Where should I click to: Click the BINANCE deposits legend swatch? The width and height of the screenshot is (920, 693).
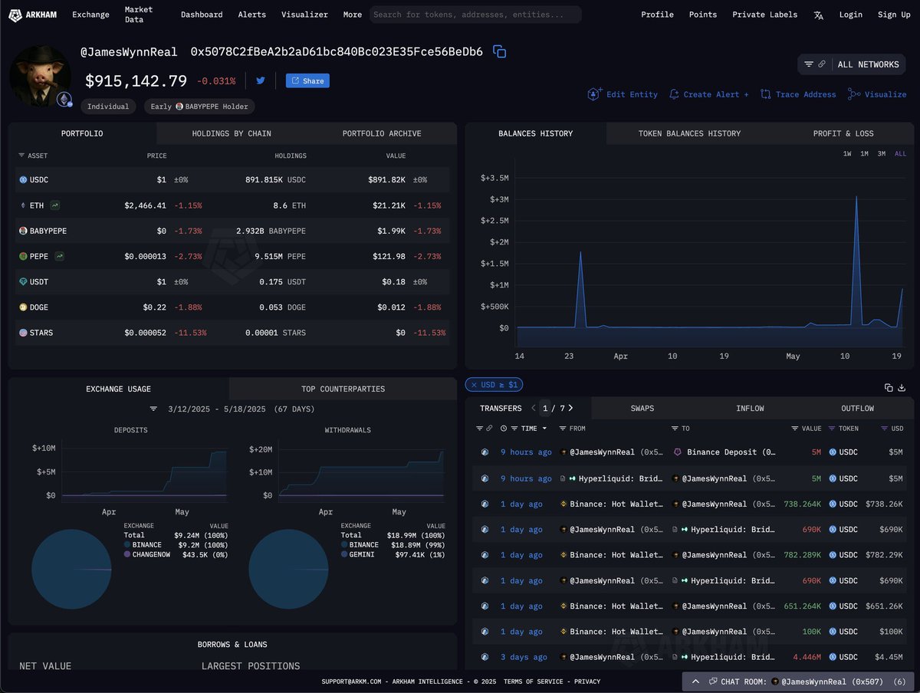tap(128, 545)
